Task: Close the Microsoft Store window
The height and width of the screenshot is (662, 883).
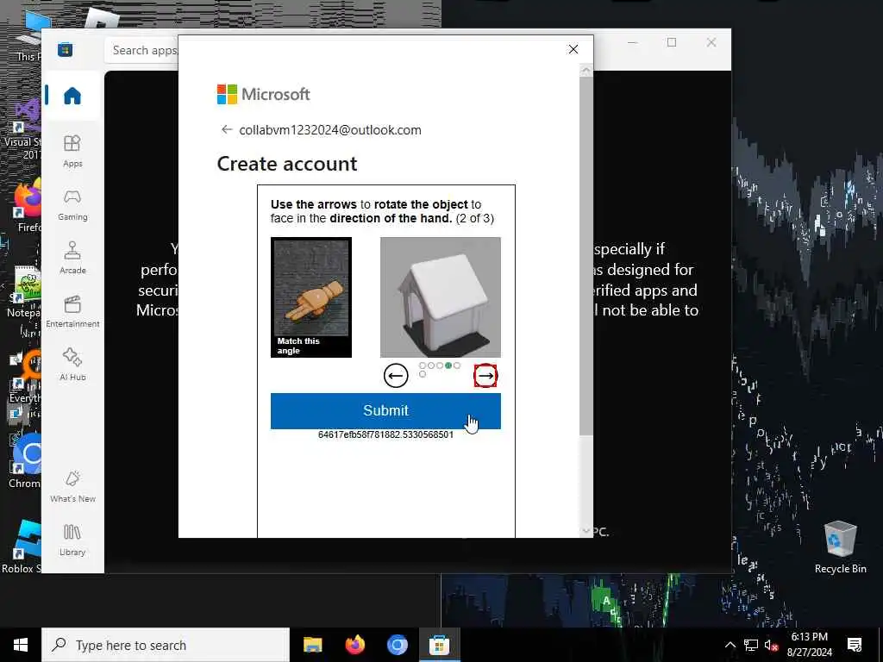Action: pos(711,42)
